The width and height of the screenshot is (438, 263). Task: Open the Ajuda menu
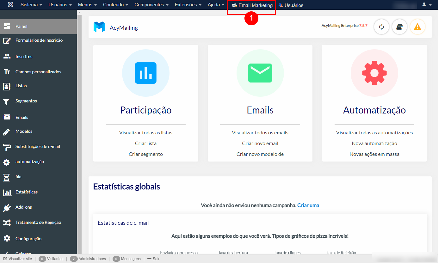click(216, 5)
